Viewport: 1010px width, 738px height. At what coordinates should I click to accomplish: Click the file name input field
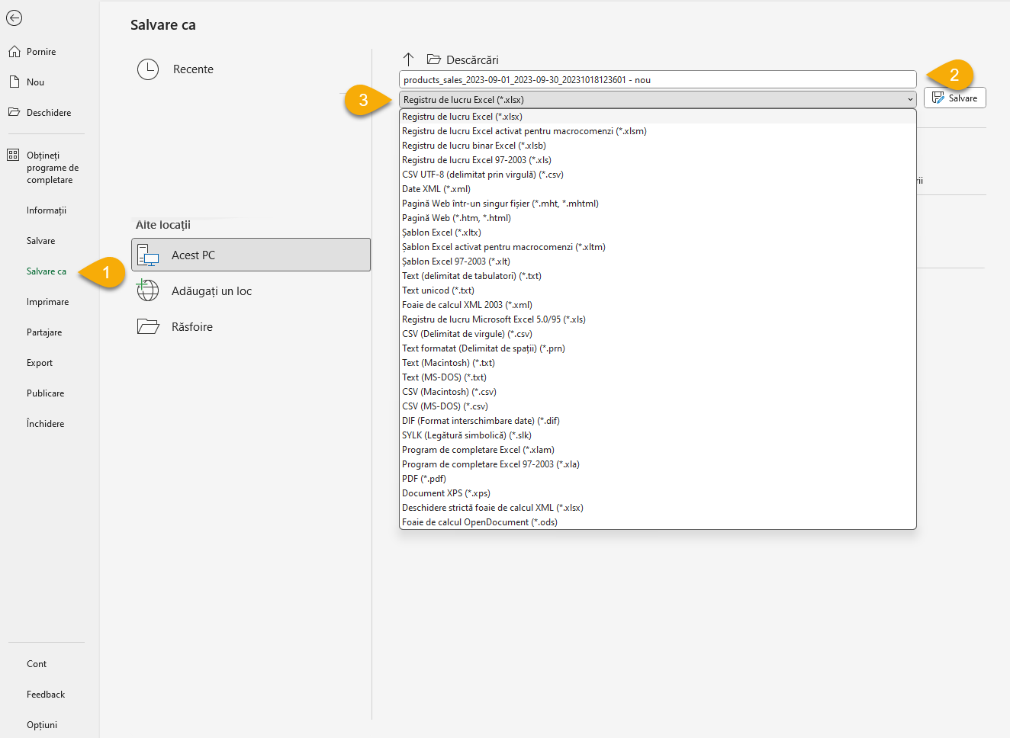(x=656, y=79)
